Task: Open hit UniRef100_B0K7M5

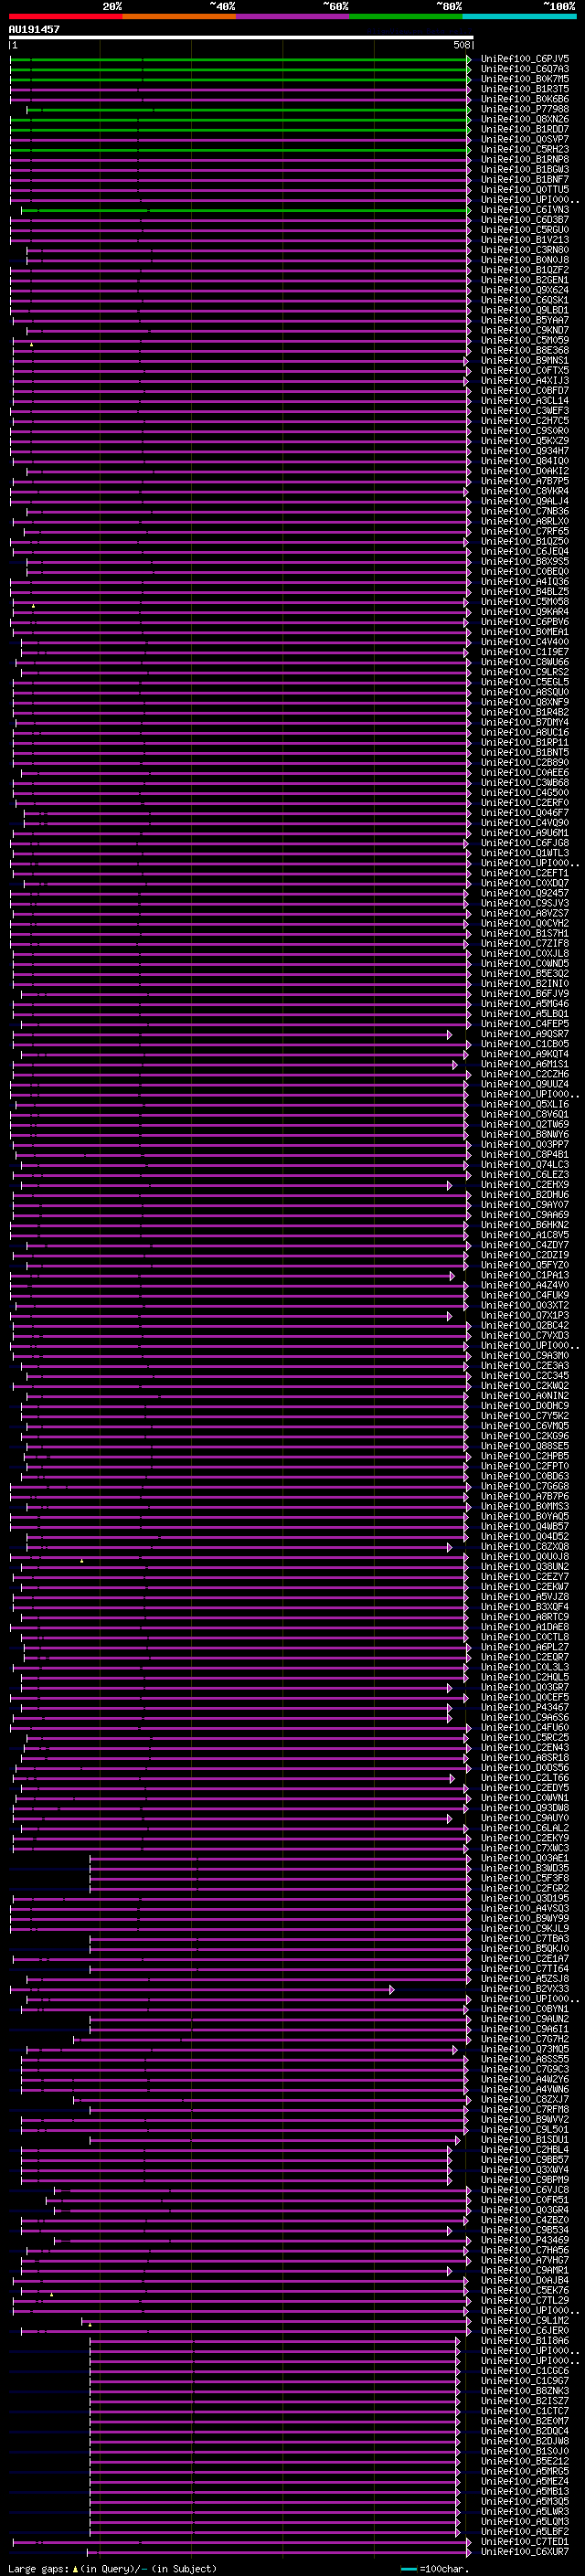Action: pos(525,79)
